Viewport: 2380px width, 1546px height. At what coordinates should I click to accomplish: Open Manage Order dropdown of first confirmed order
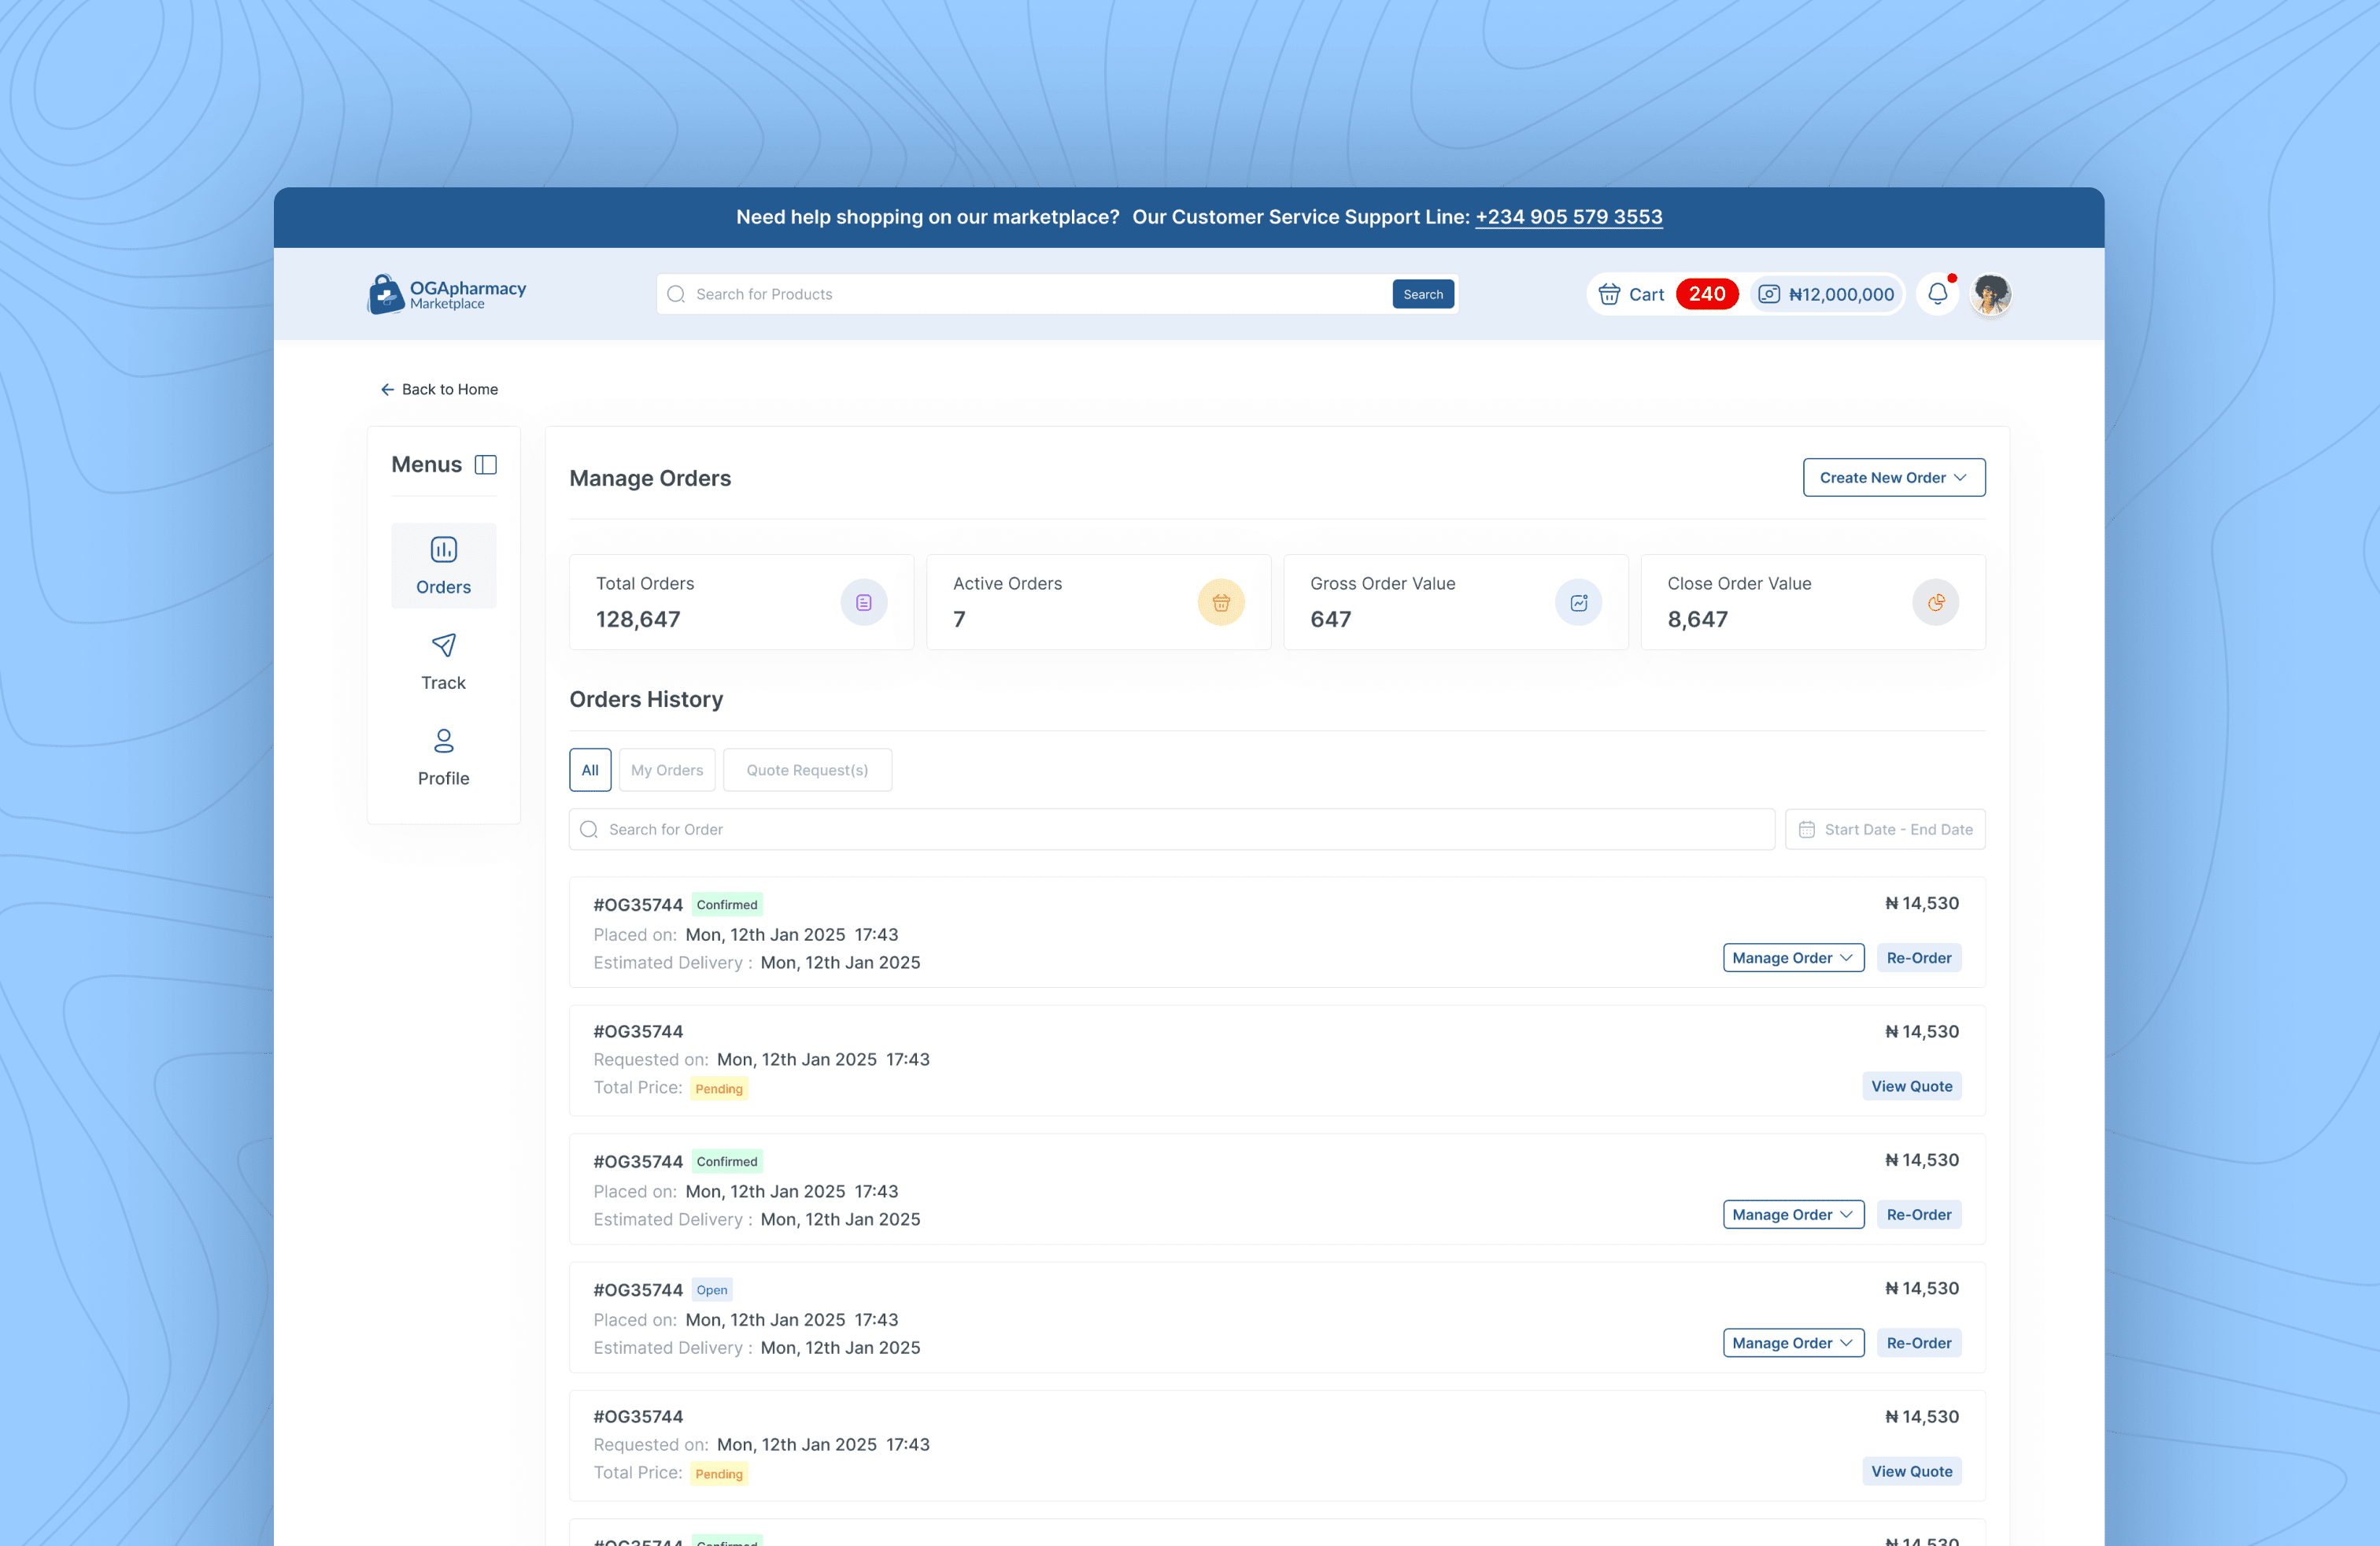[1793, 957]
